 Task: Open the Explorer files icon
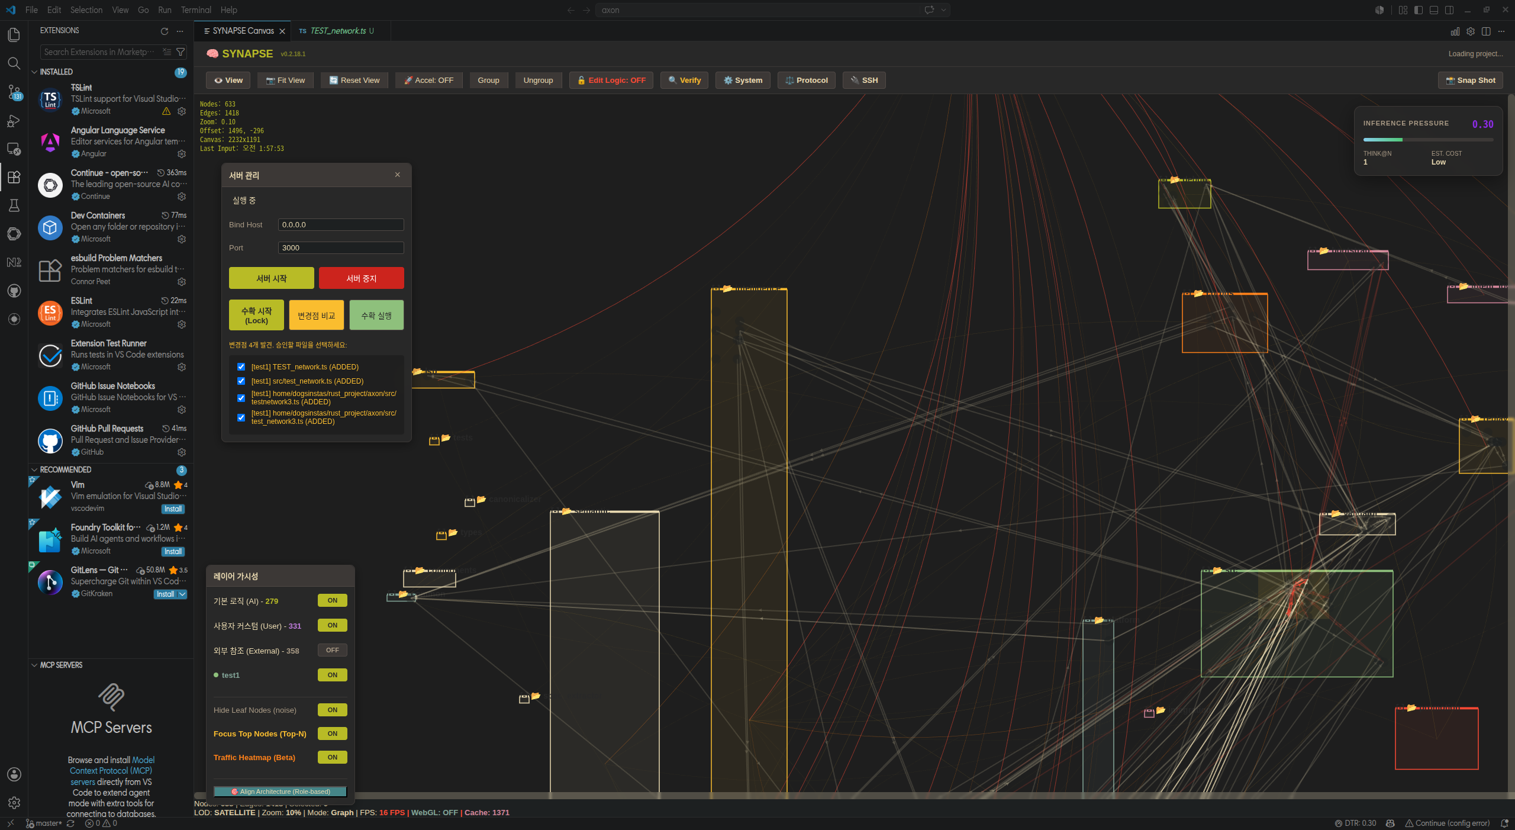(14, 35)
